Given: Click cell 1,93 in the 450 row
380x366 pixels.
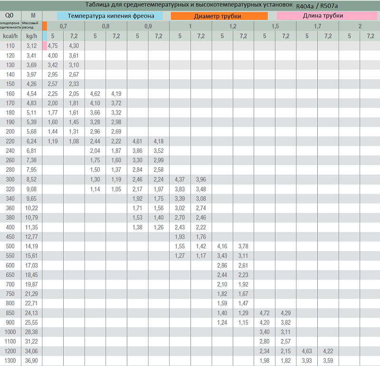Looking at the screenshot, I should tap(180, 237).
